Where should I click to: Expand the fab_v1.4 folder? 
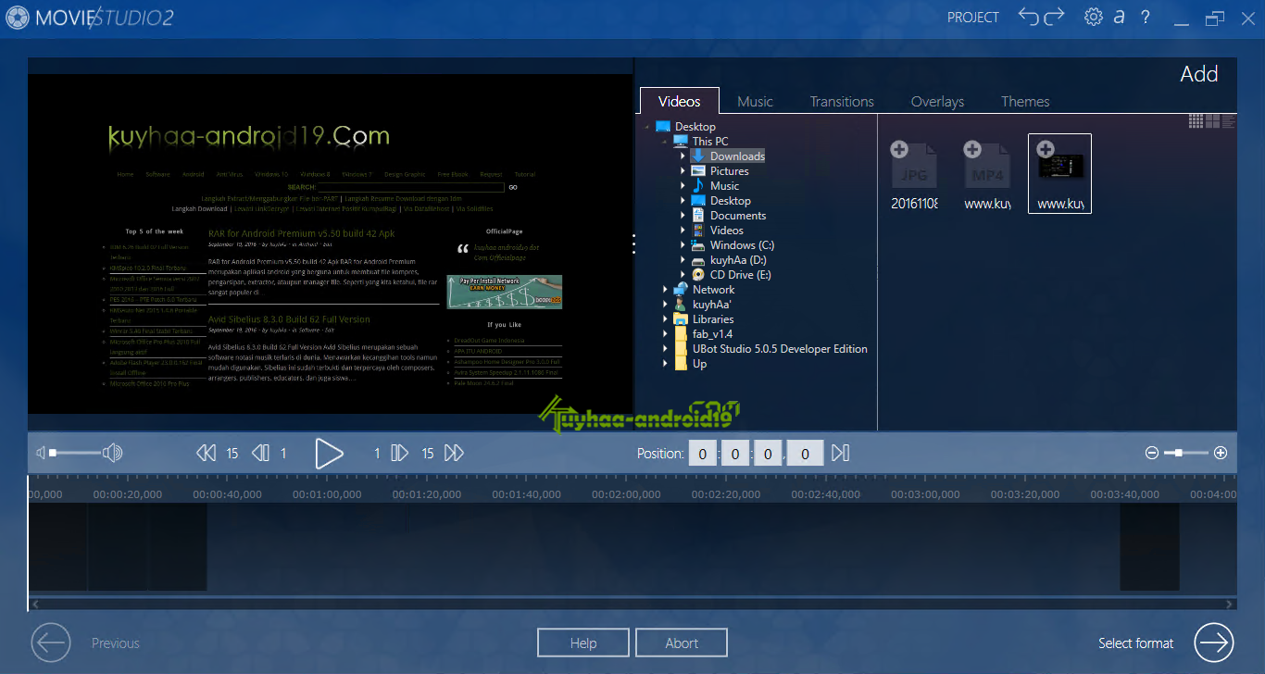click(x=665, y=334)
